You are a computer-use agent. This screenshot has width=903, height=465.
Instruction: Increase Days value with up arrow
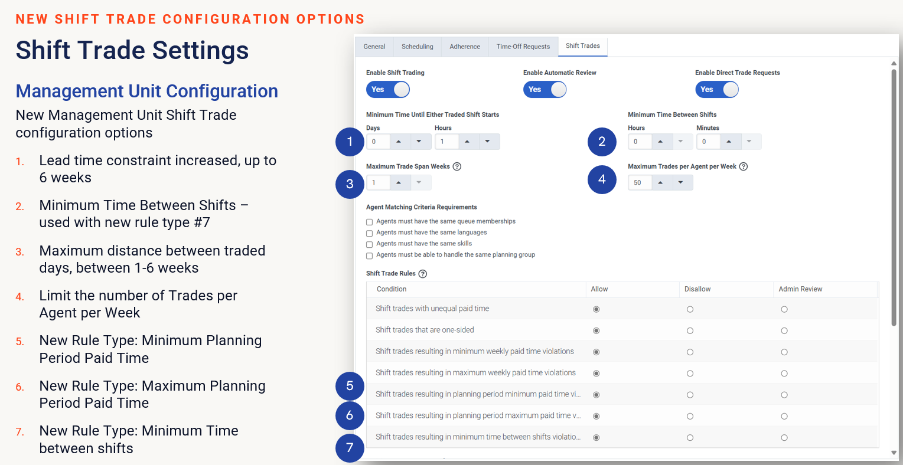click(399, 142)
